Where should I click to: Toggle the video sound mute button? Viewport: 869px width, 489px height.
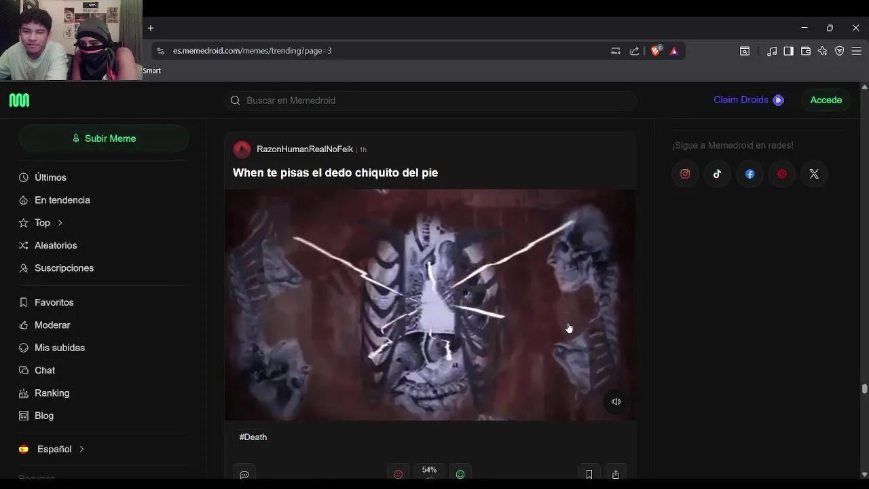616,401
